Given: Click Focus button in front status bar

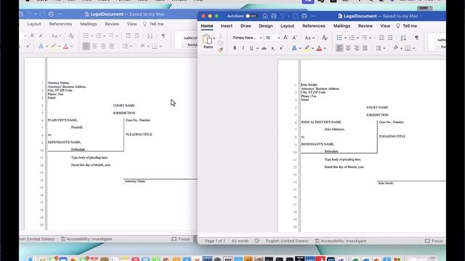Looking at the screenshot, I should click(x=434, y=241).
